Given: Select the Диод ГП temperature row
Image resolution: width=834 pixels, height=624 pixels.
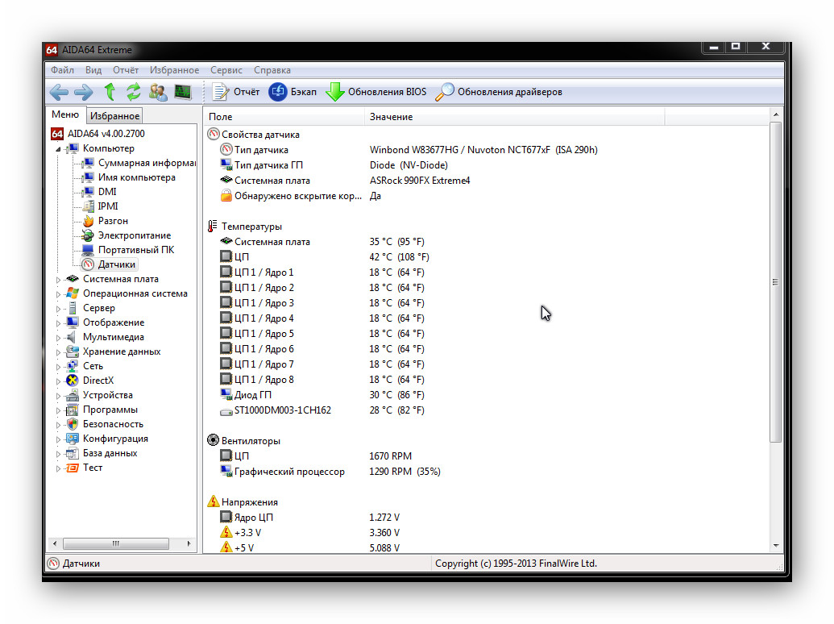Looking at the screenshot, I should (322, 395).
